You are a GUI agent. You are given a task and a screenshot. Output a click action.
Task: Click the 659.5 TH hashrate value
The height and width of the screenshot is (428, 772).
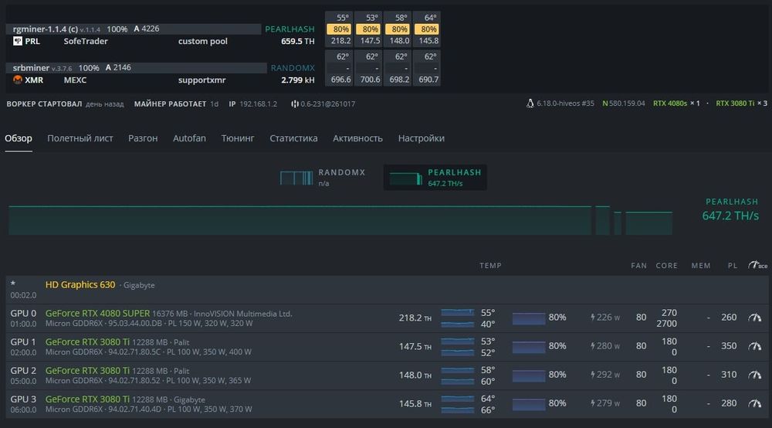point(298,42)
